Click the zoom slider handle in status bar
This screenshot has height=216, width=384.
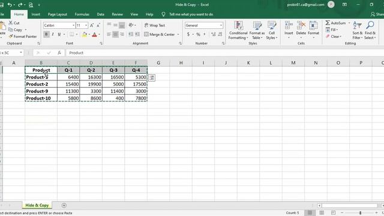(x=360, y=213)
